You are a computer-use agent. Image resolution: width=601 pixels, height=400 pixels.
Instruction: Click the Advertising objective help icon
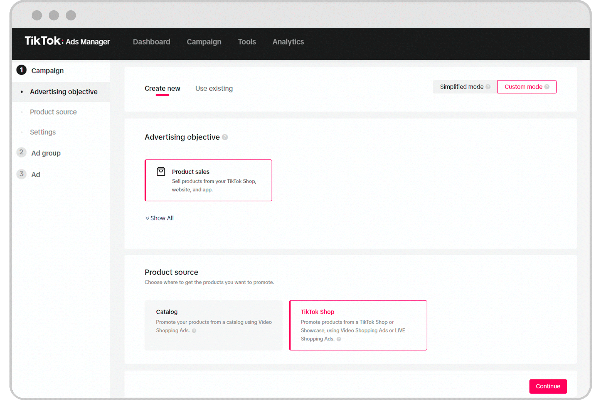click(225, 137)
